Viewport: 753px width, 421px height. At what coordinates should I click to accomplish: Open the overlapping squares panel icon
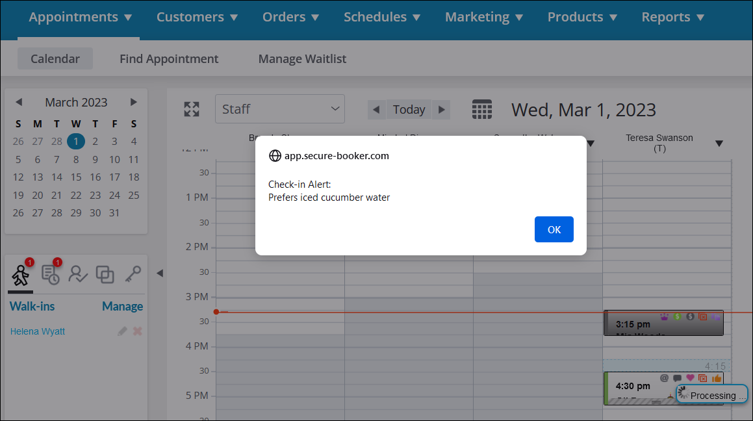(105, 274)
